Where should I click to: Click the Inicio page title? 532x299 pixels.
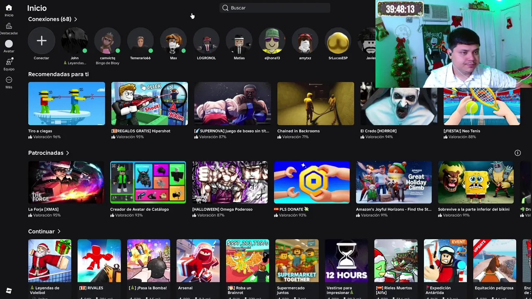click(x=37, y=8)
